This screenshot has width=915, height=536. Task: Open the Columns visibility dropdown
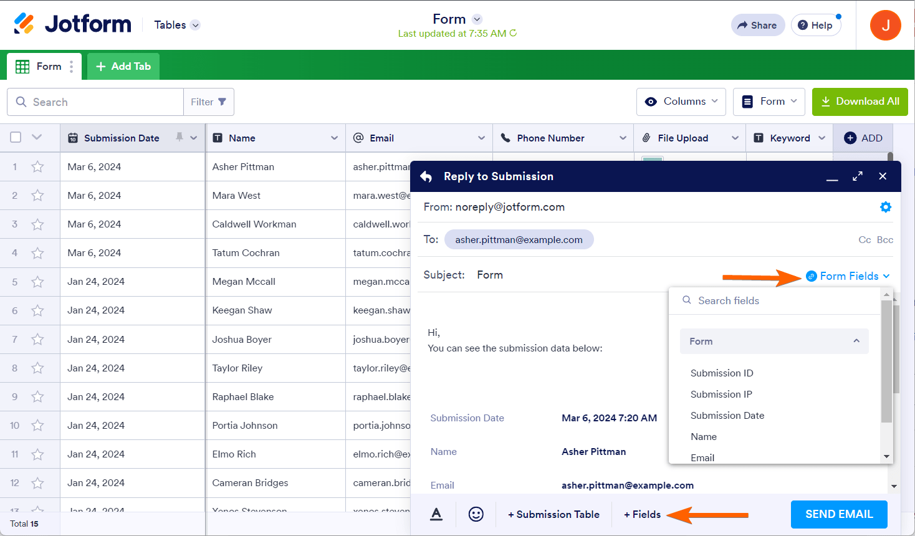[681, 102]
